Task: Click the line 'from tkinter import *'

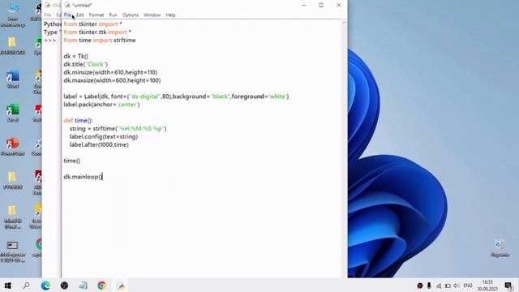Action: [x=92, y=24]
